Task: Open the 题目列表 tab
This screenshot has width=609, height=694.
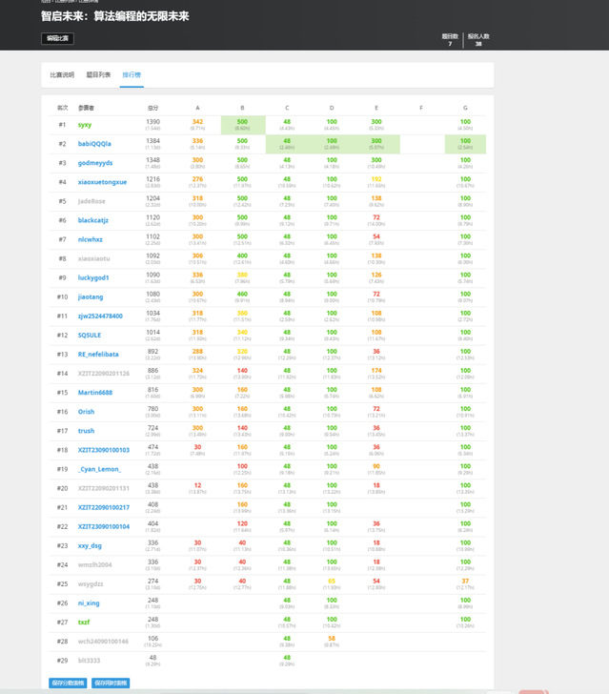Action: click(98, 75)
